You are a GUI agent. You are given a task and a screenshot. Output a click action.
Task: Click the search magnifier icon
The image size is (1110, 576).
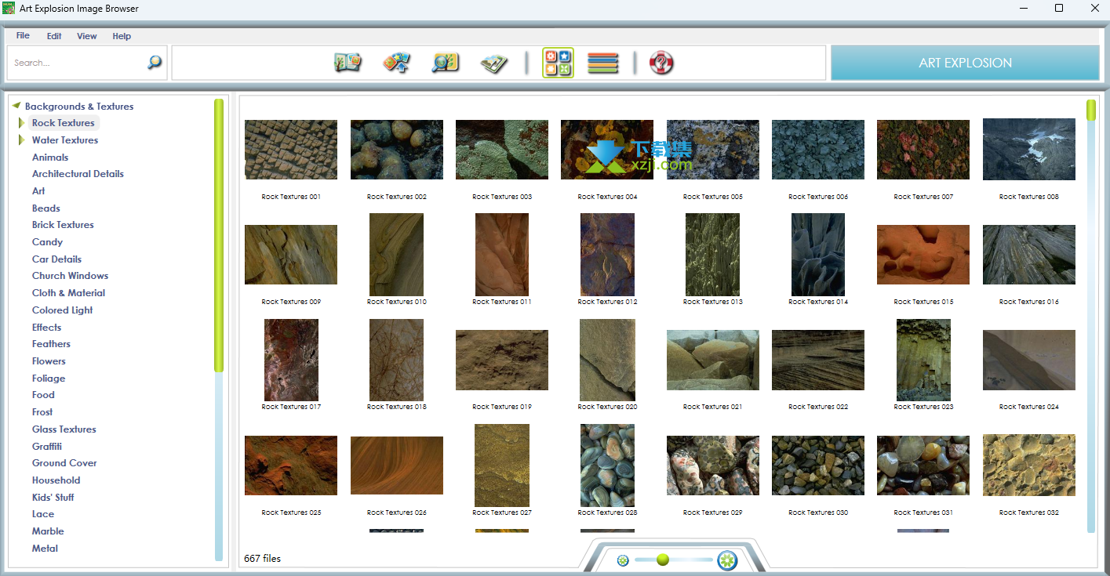point(155,62)
